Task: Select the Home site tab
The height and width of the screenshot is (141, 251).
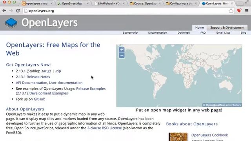Action: [200, 27]
